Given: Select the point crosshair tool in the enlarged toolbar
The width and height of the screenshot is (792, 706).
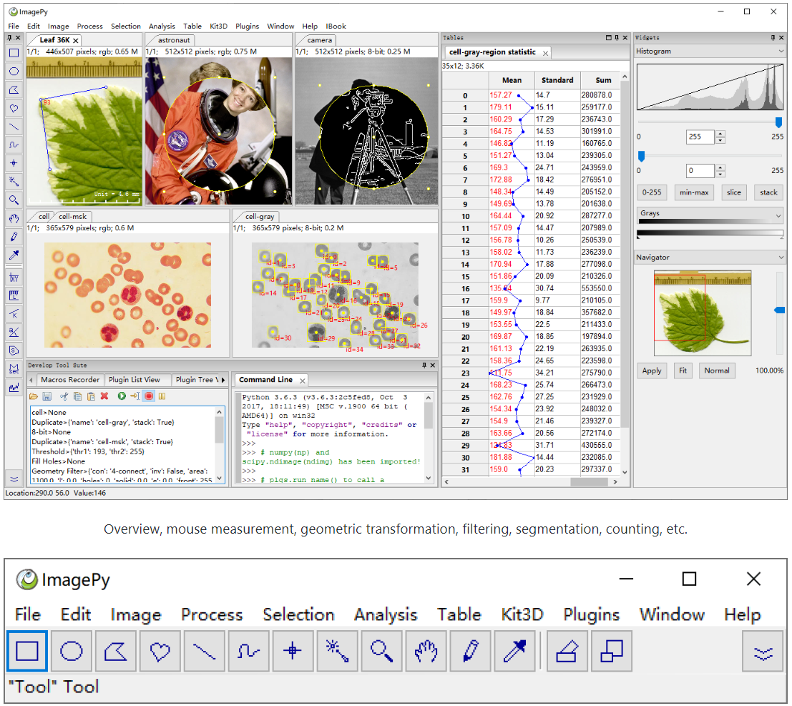Looking at the screenshot, I should 293,651.
